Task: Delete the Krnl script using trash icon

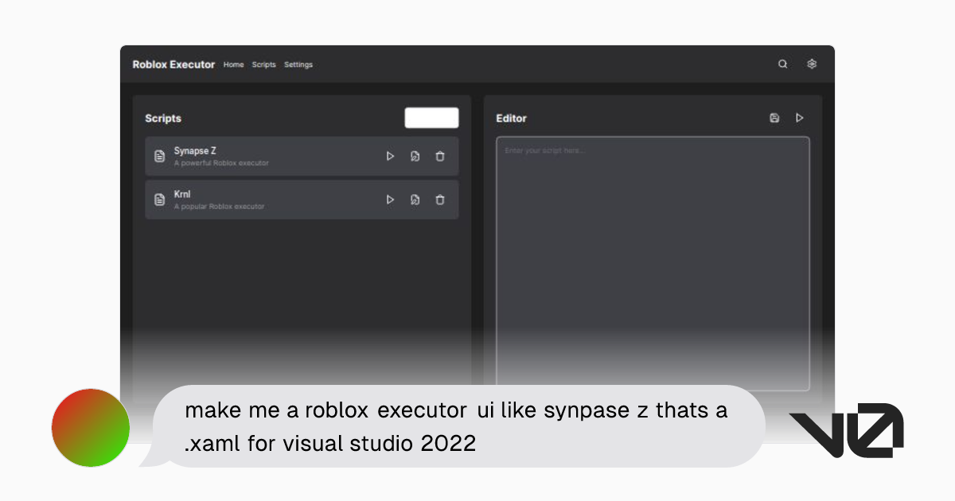Action: 440,200
